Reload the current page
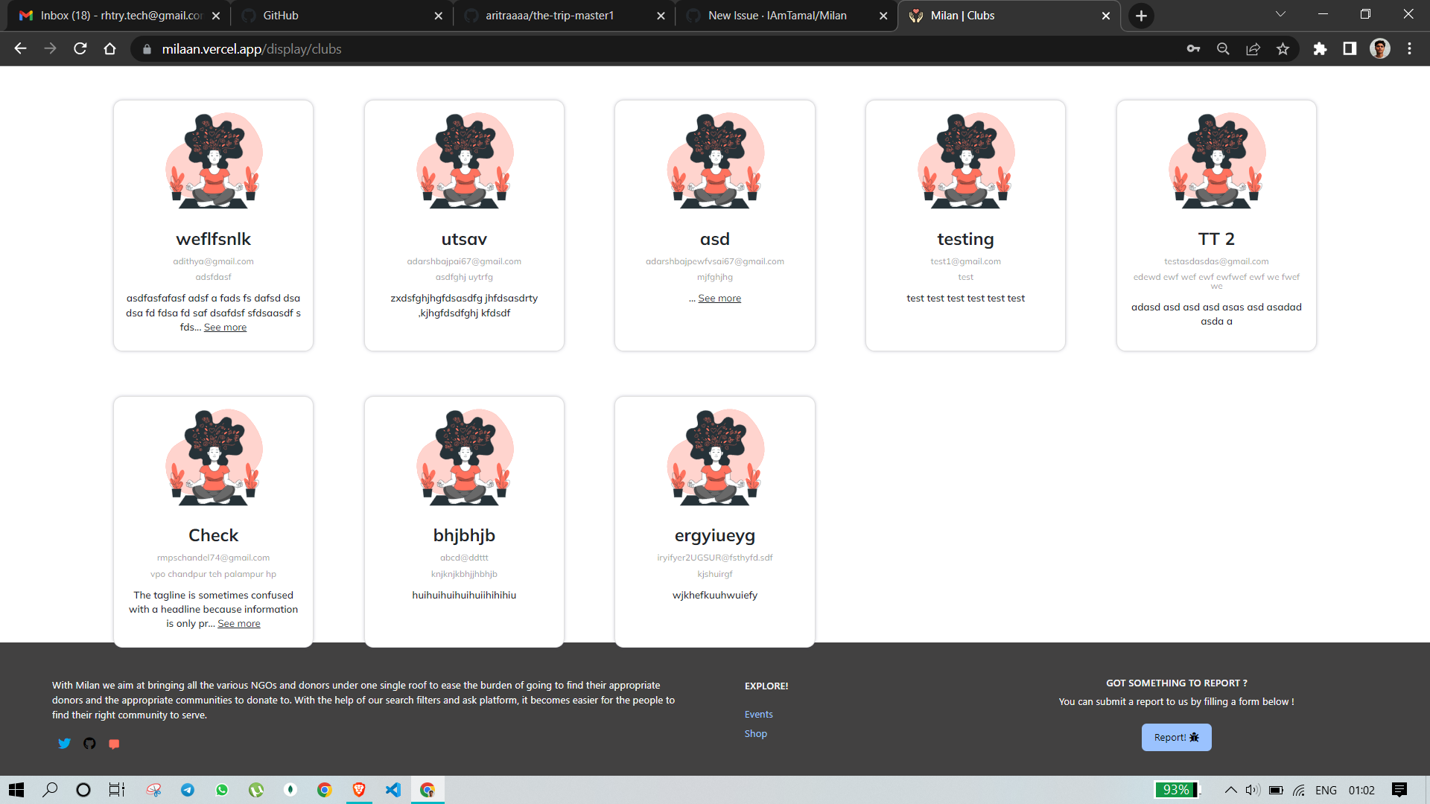The height and width of the screenshot is (804, 1430). coord(80,49)
